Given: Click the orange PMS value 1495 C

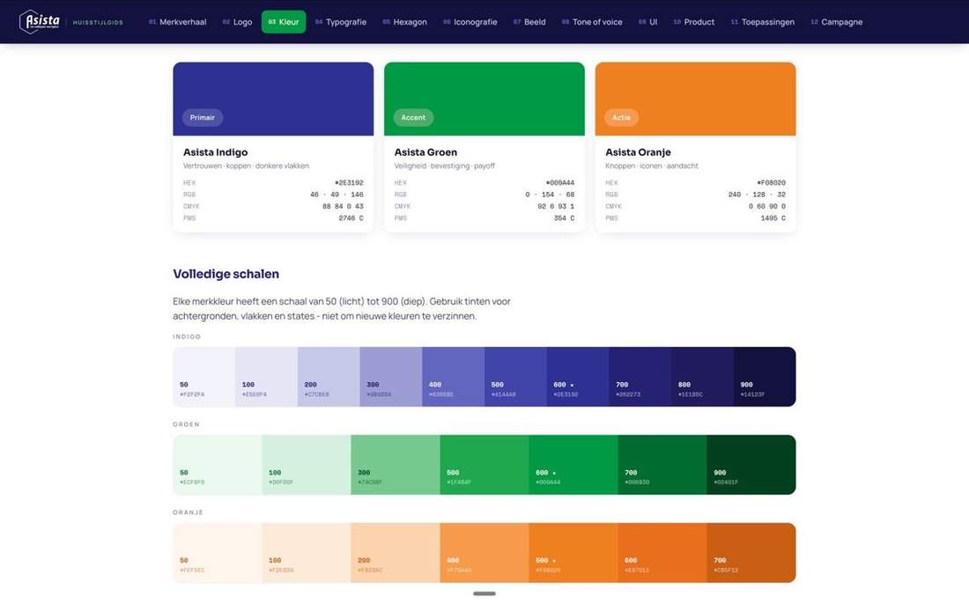Looking at the screenshot, I should 773,218.
